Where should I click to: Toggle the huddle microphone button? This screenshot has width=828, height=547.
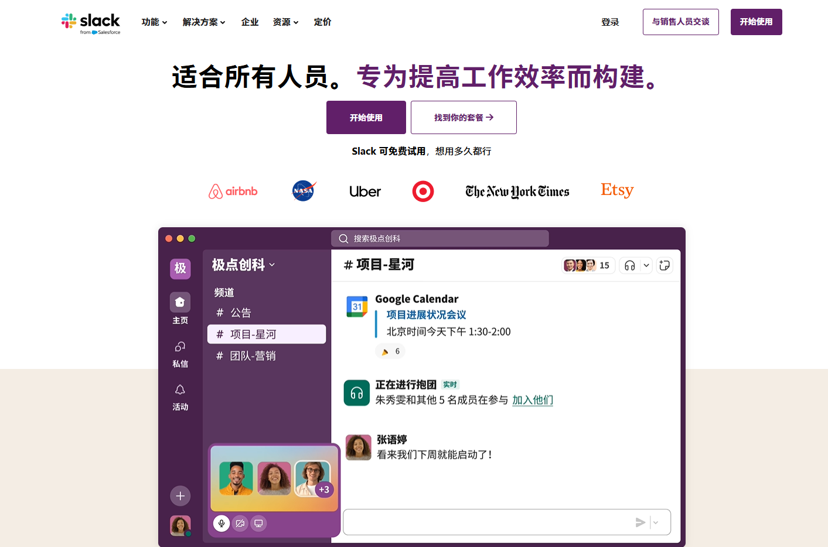point(222,523)
